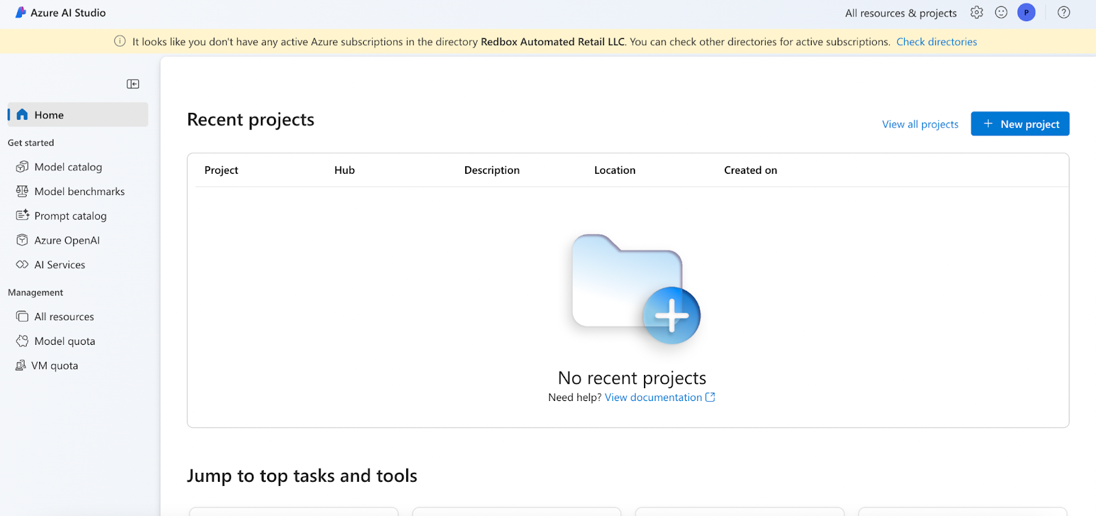Open the View documentation link
This screenshot has width=1096, height=516.
click(653, 398)
